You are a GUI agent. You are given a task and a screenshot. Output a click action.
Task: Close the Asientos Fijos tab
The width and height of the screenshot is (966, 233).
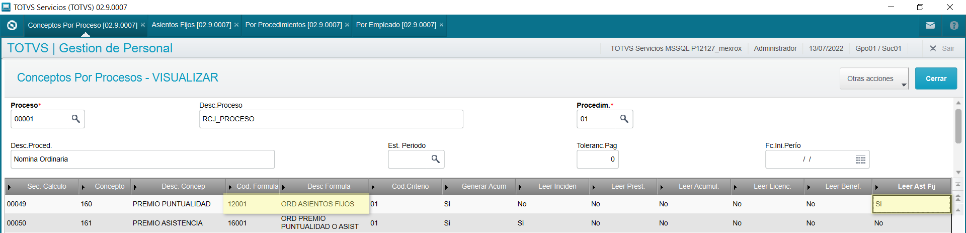[x=236, y=25]
